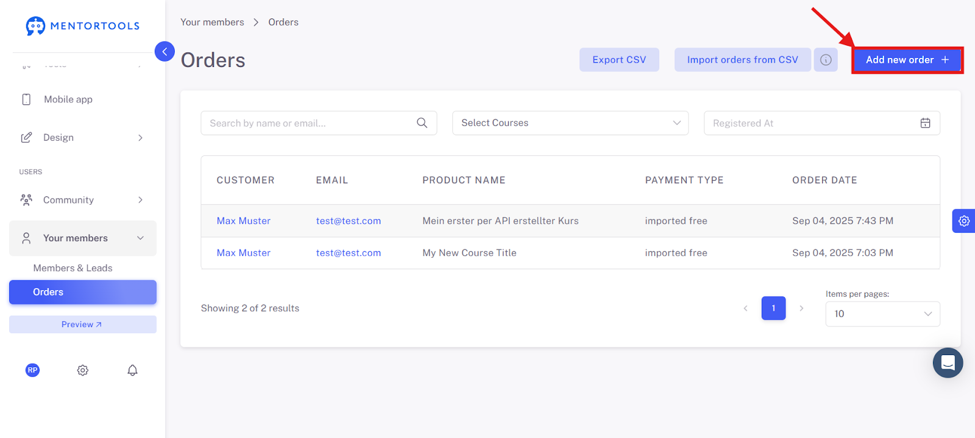Click the PRODUCT NAME column header
975x438 pixels.
click(x=464, y=180)
